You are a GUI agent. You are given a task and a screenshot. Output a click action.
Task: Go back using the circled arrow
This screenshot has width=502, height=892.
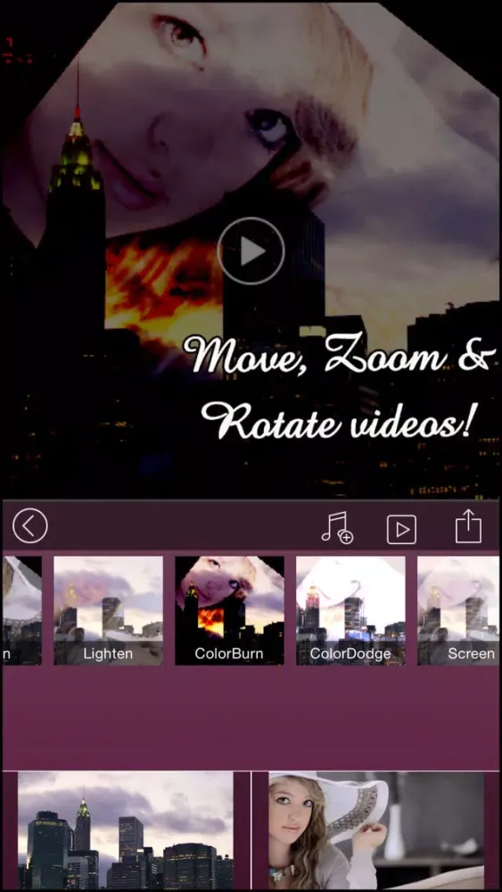click(x=30, y=525)
